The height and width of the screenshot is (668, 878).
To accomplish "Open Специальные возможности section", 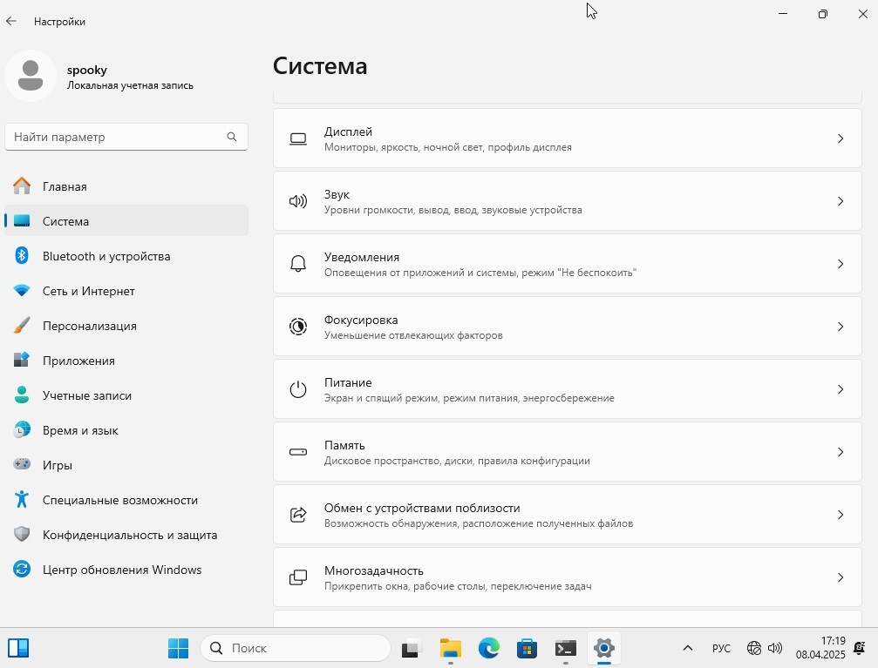I will pyautogui.click(x=126, y=500).
